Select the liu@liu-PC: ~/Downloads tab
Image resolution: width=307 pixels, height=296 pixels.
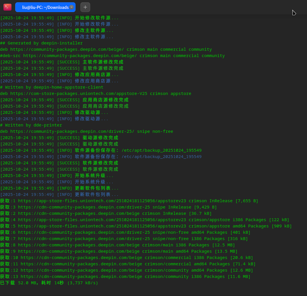(45, 7)
